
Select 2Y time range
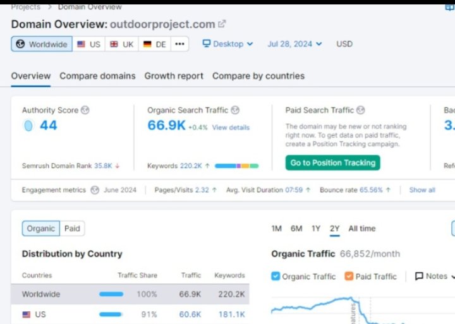click(x=334, y=229)
